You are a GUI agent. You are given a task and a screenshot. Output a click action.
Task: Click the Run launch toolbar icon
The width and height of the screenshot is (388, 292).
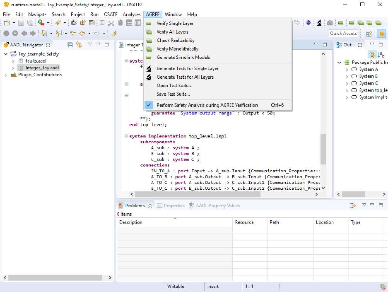coord(41,23)
